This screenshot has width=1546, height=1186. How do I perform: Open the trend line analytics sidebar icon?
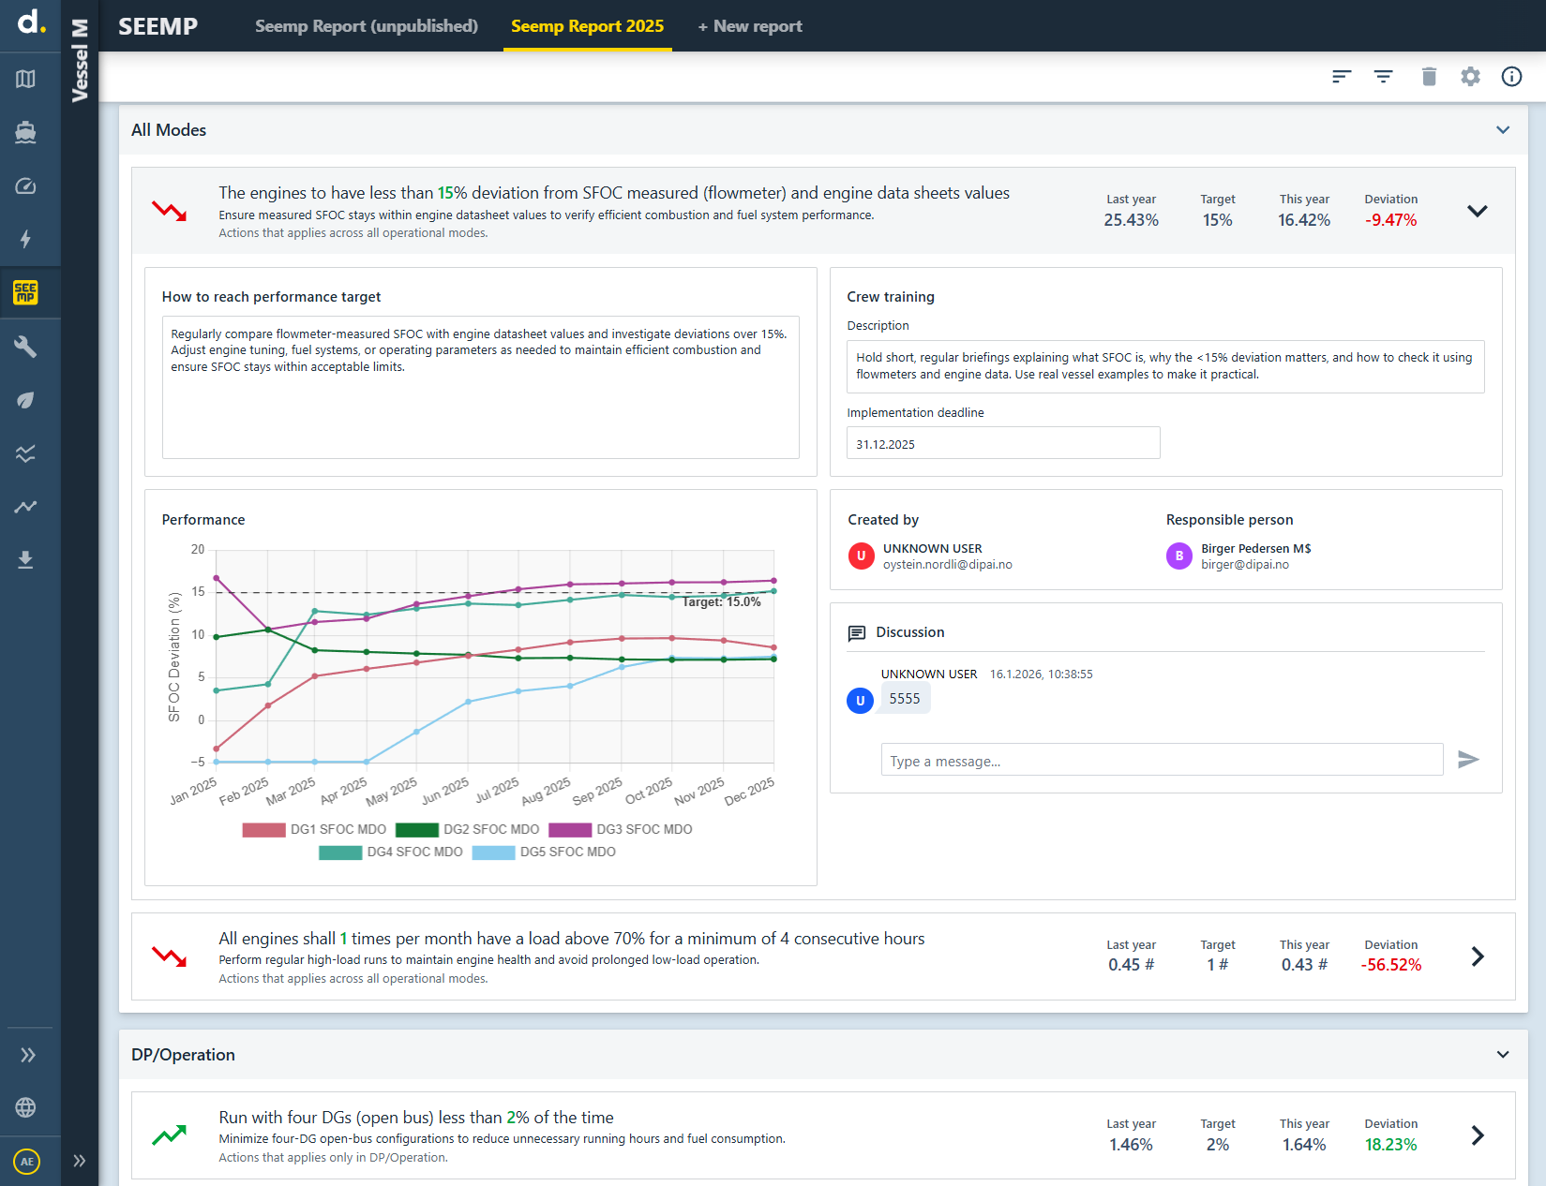(25, 507)
